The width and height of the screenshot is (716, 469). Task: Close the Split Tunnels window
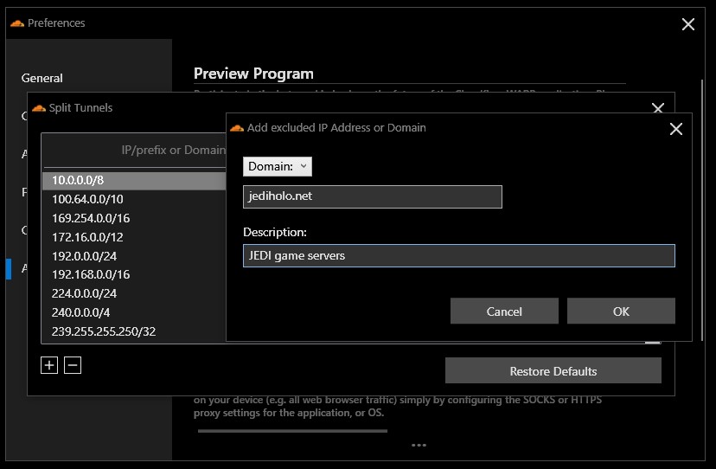coord(657,109)
